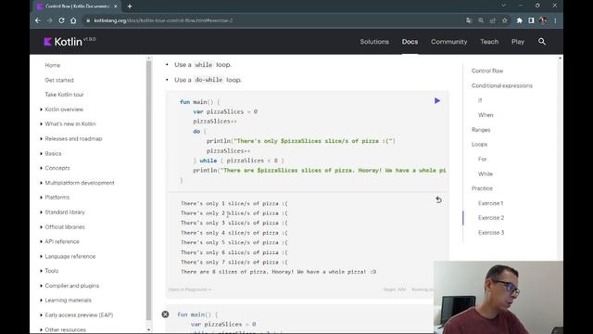Expand Compiler and plugins section
Image resolution: width=593 pixels, height=334 pixels.
tap(72, 286)
